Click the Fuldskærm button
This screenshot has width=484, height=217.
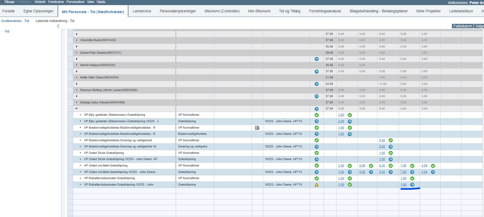click(x=462, y=26)
